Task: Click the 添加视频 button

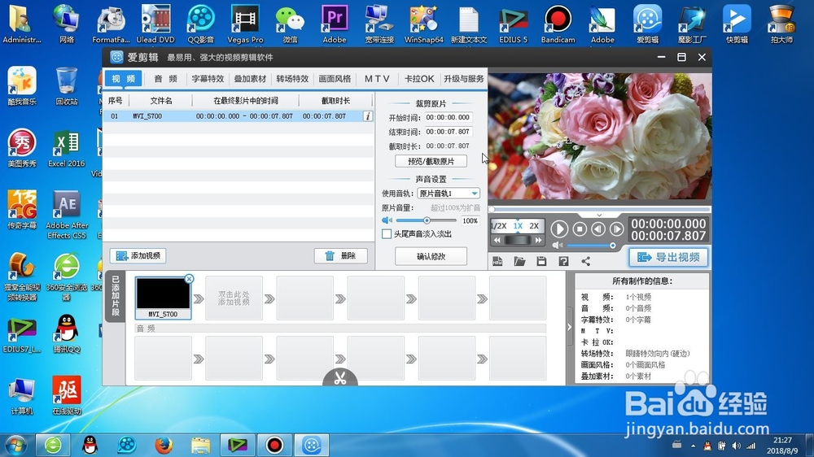Action: click(x=138, y=255)
